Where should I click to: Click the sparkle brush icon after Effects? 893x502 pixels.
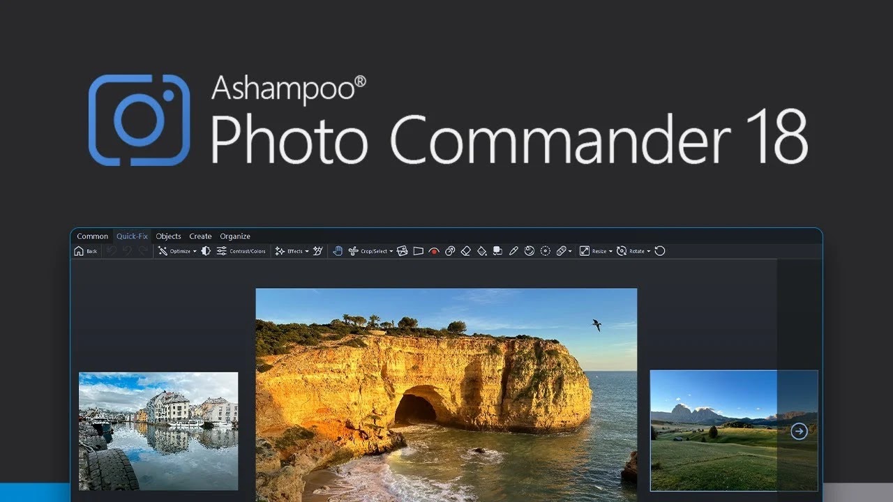[318, 251]
